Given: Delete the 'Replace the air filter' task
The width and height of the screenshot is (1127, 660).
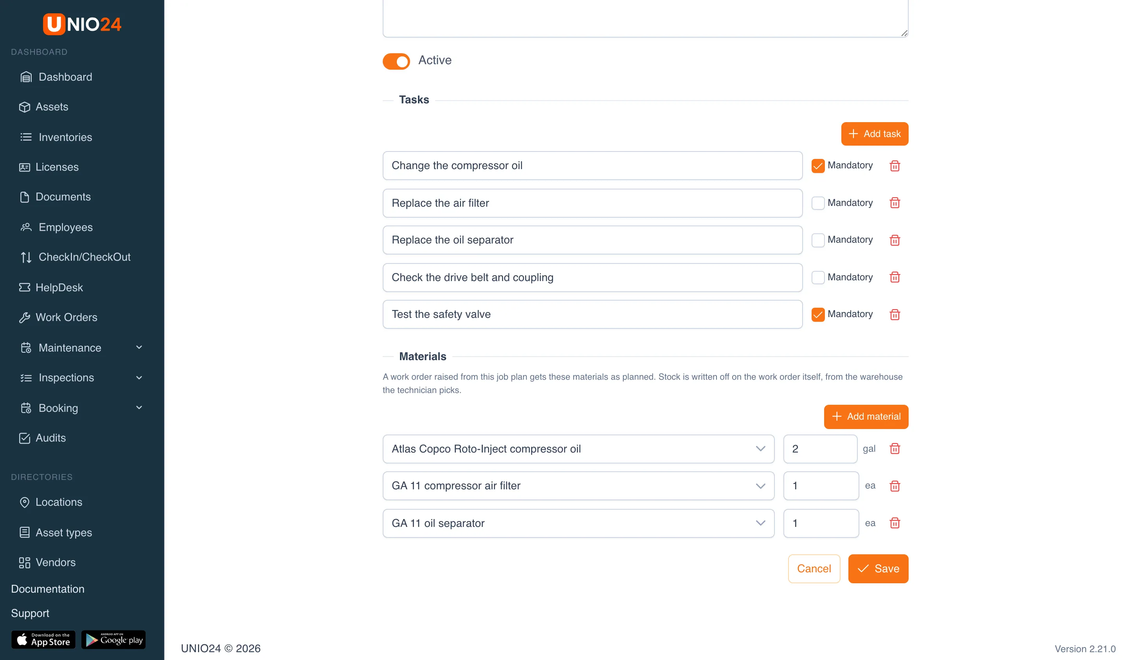Looking at the screenshot, I should 895,203.
